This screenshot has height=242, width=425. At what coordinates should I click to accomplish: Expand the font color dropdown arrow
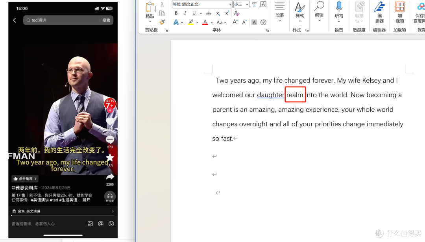212,22
